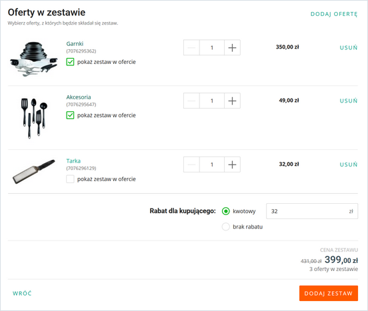Uncheck 'pokaż zestaw w ofercie' for Akcesoria
The width and height of the screenshot is (368, 311).
pyautogui.click(x=70, y=115)
